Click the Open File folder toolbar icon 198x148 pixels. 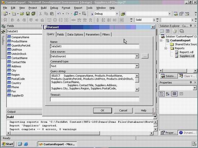click(x=22, y=14)
